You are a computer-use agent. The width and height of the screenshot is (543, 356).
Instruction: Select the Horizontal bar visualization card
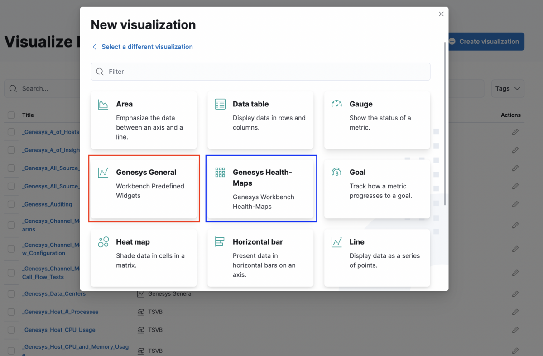coord(260,258)
